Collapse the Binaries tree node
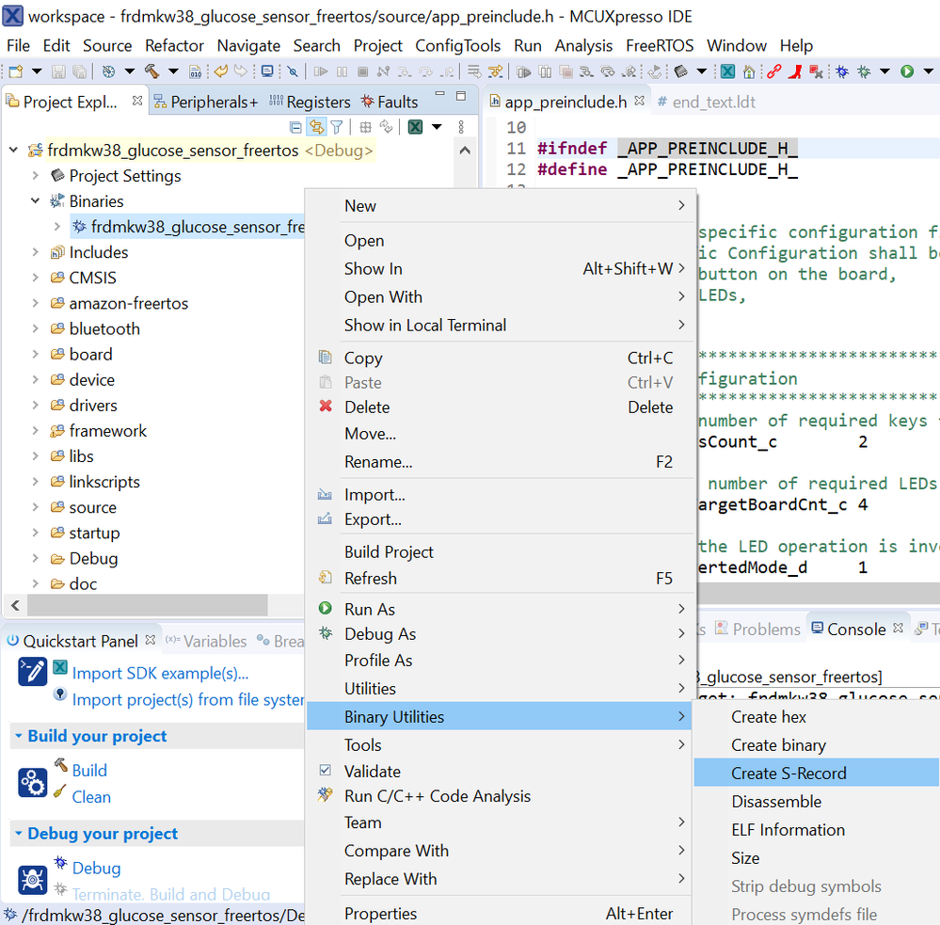Screen dimensions: 940x925 coord(36,200)
